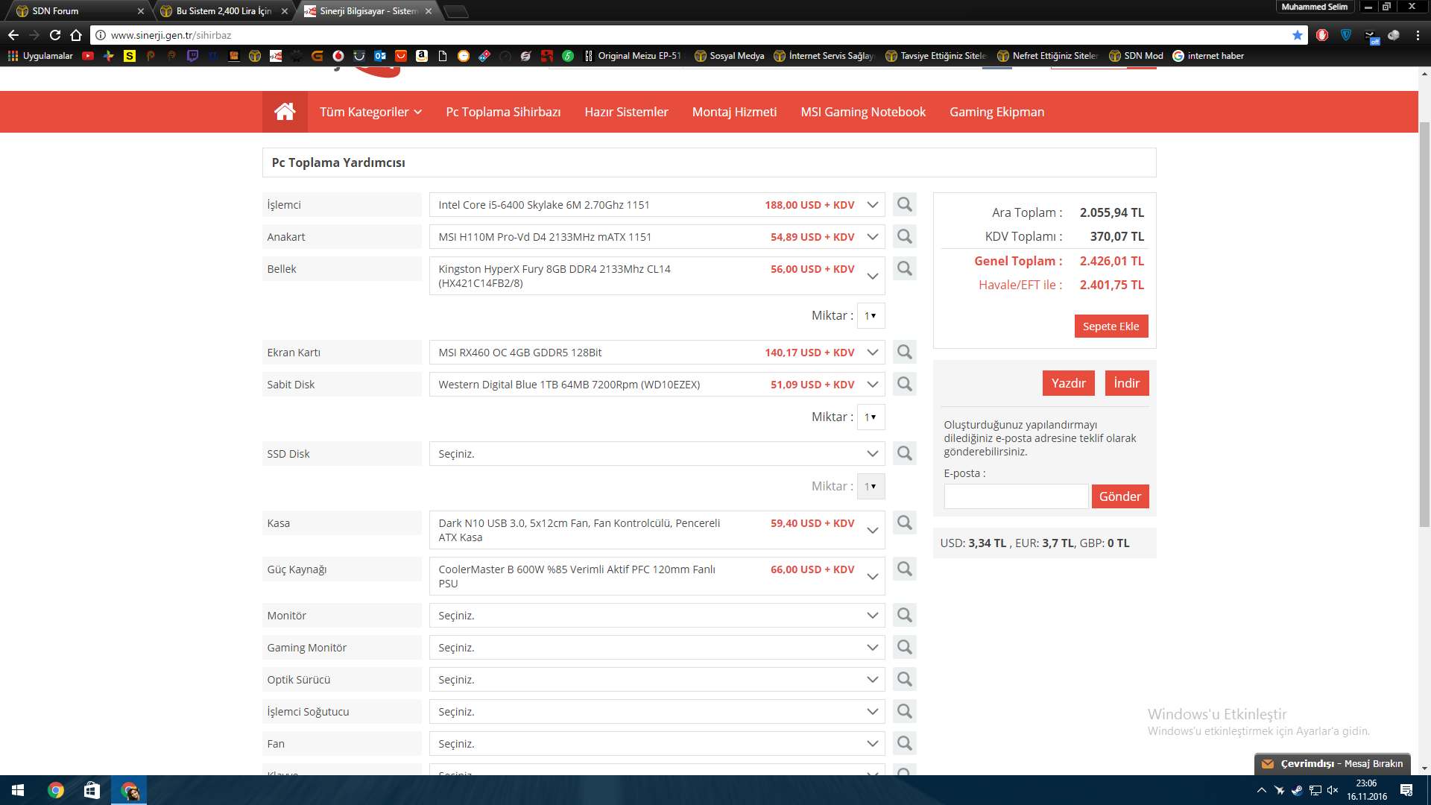The width and height of the screenshot is (1431, 805).
Task: Click the magnifier next to Güç Kaynağı
Action: tap(904, 569)
